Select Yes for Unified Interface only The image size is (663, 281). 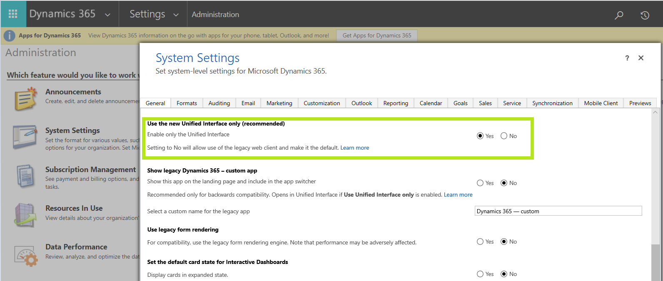[x=480, y=136]
